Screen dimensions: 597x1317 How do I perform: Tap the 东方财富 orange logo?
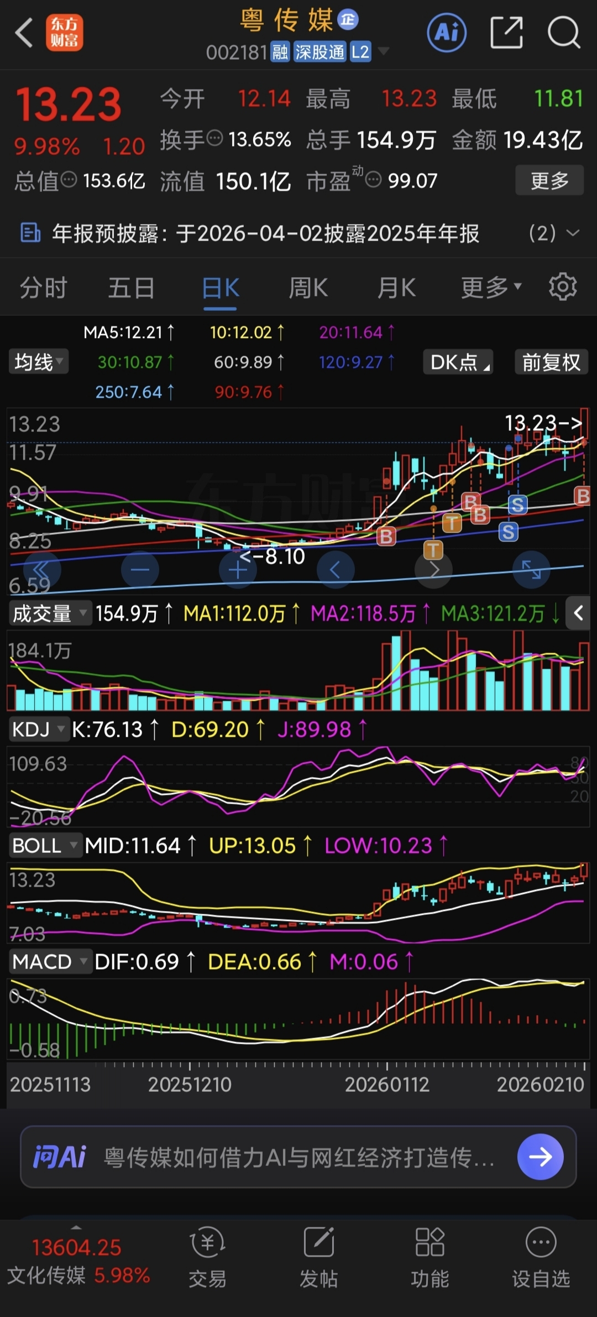(64, 33)
